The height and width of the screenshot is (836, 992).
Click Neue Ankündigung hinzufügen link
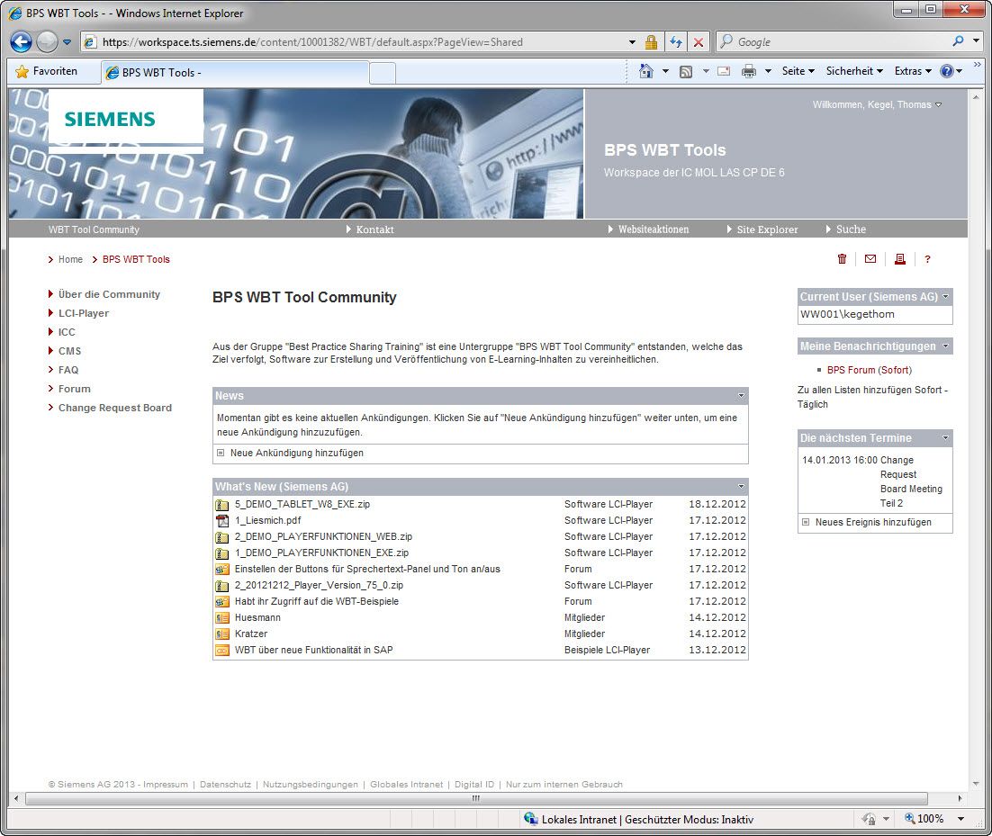coord(296,454)
